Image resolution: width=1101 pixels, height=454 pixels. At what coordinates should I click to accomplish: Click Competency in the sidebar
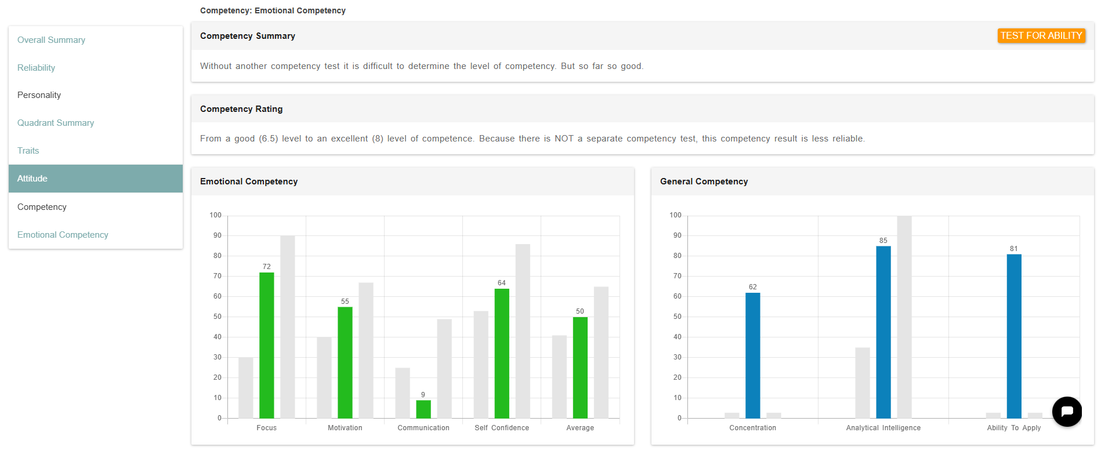pyautogui.click(x=42, y=207)
